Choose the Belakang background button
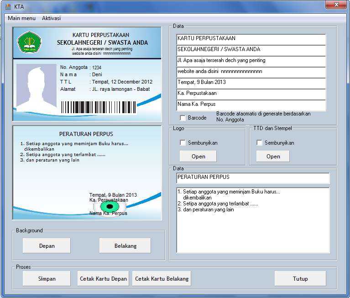 coord(125,246)
